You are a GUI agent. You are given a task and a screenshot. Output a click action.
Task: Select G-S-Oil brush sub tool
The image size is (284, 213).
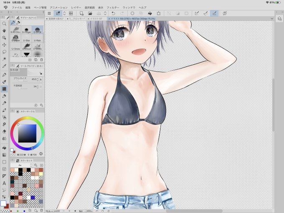tap(37, 30)
